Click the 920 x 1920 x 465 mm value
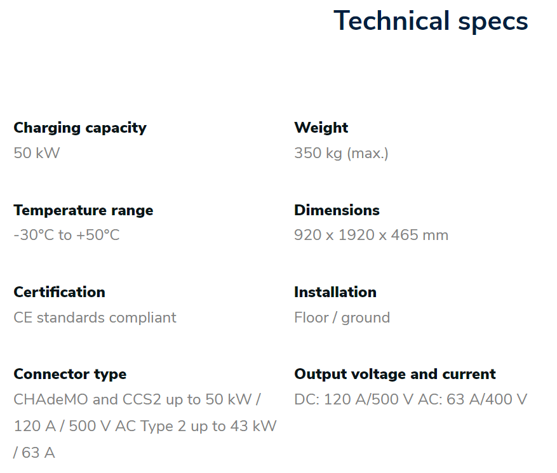This screenshot has height=473, width=557. pos(371,235)
